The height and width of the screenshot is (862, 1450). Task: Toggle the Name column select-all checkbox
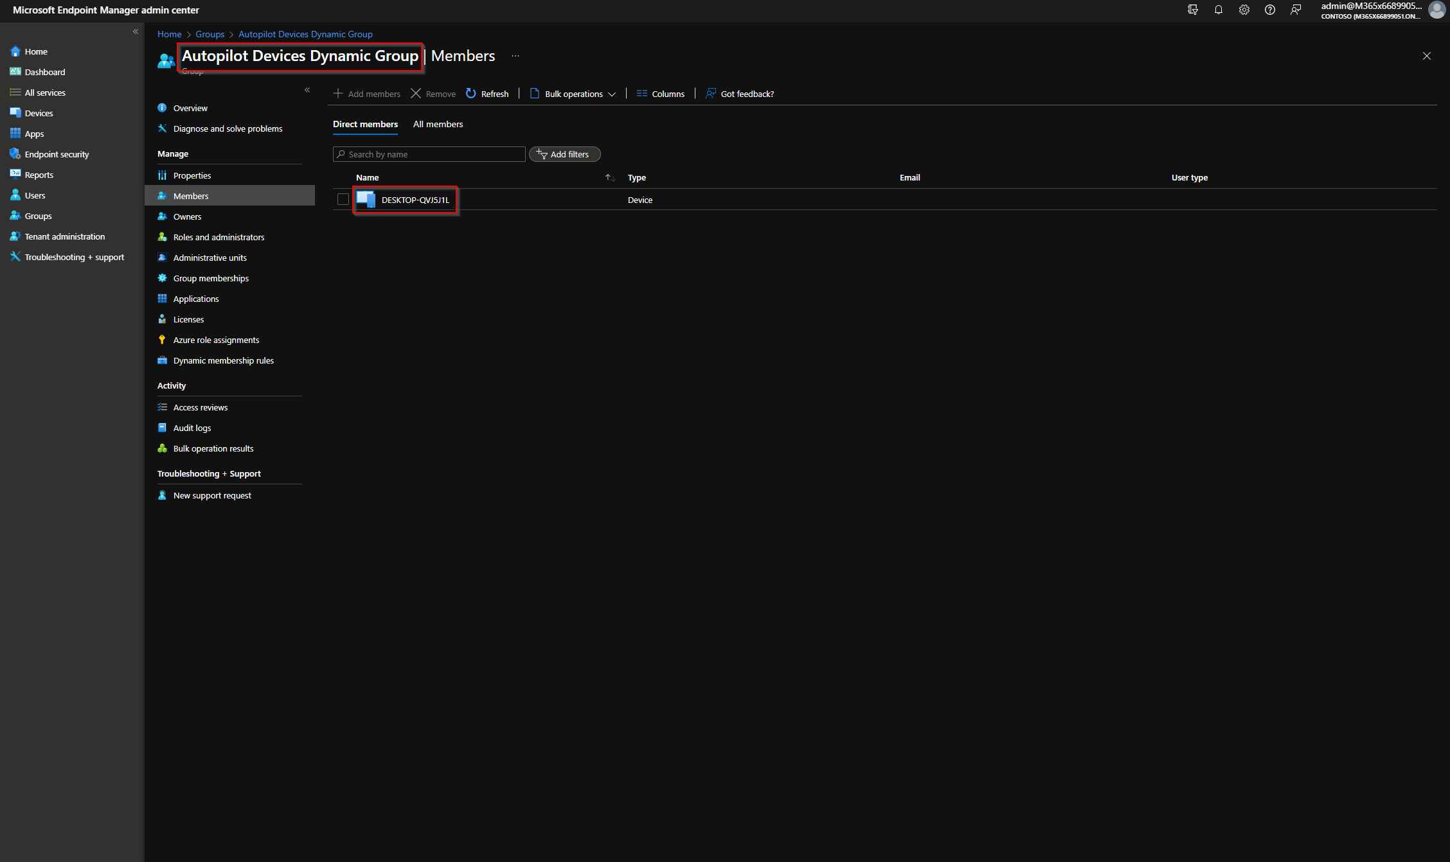[343, 177]
